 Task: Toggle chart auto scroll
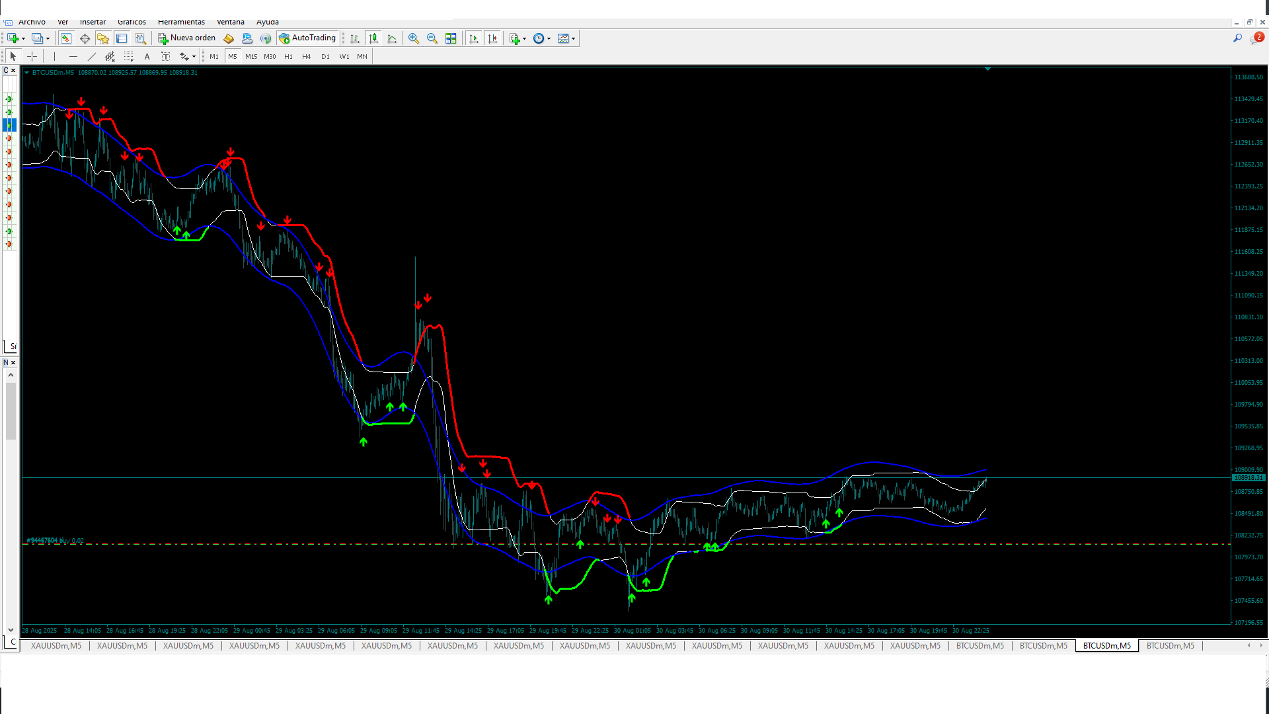(x=474, y=38)
